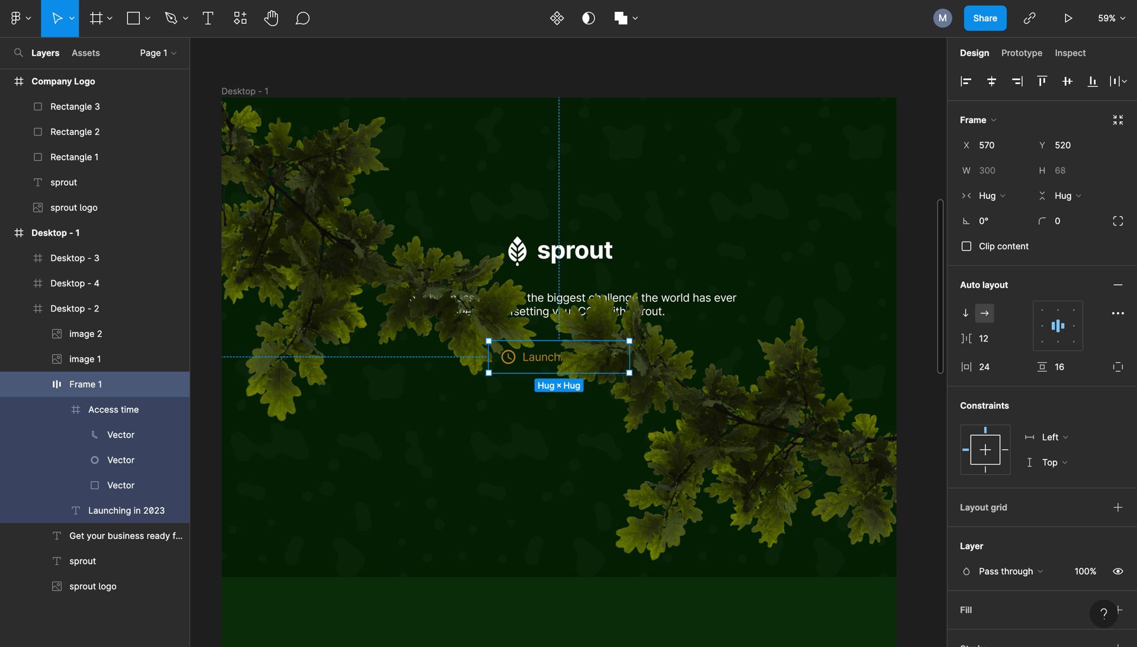Select the Company Logo frame layer
Screen dimensions: 1137x647
pos(95,81)
